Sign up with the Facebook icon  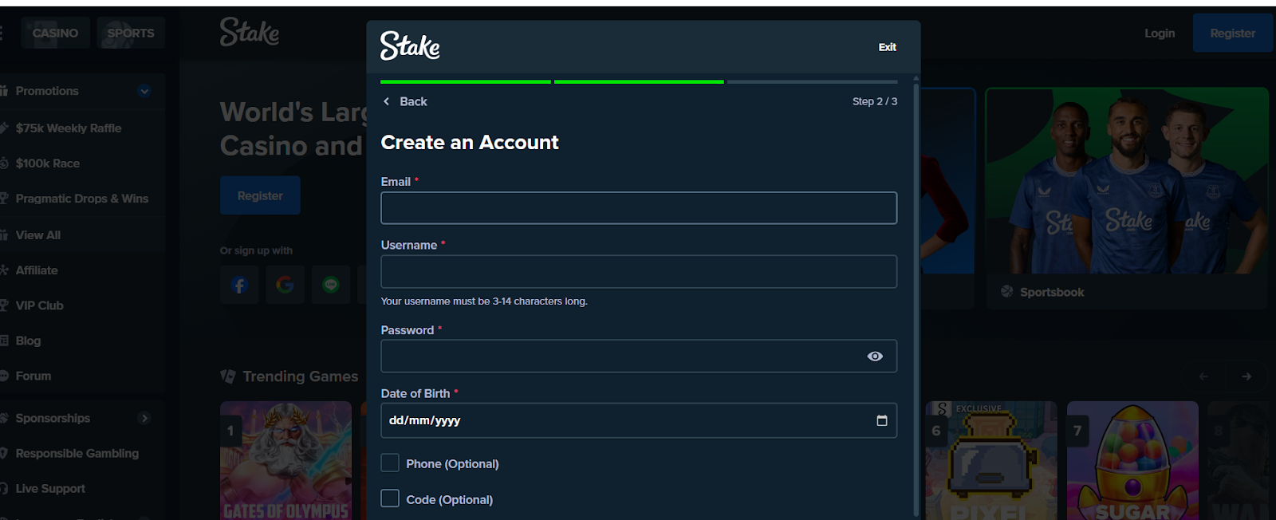coord(239,285)
